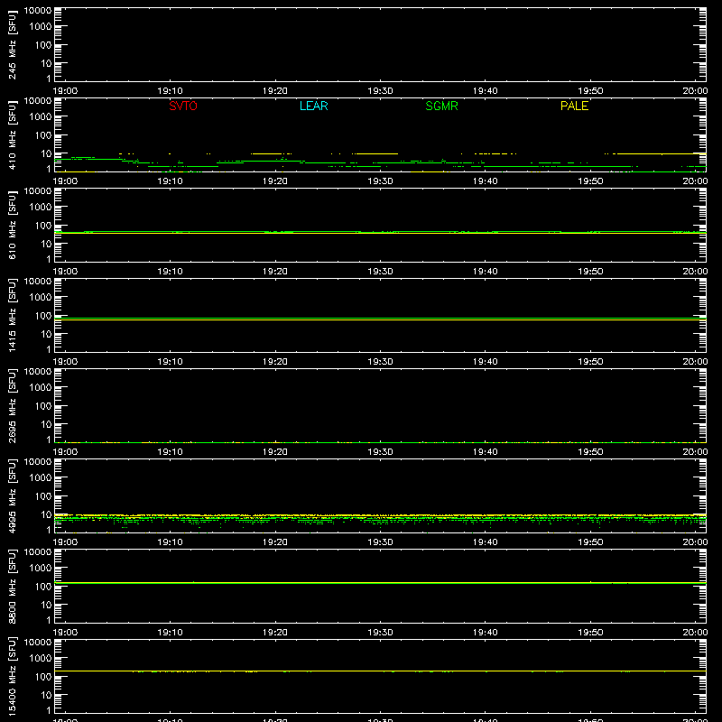Click the 100 y-axis tick on 15400 MHz plot

coord(43,677)
